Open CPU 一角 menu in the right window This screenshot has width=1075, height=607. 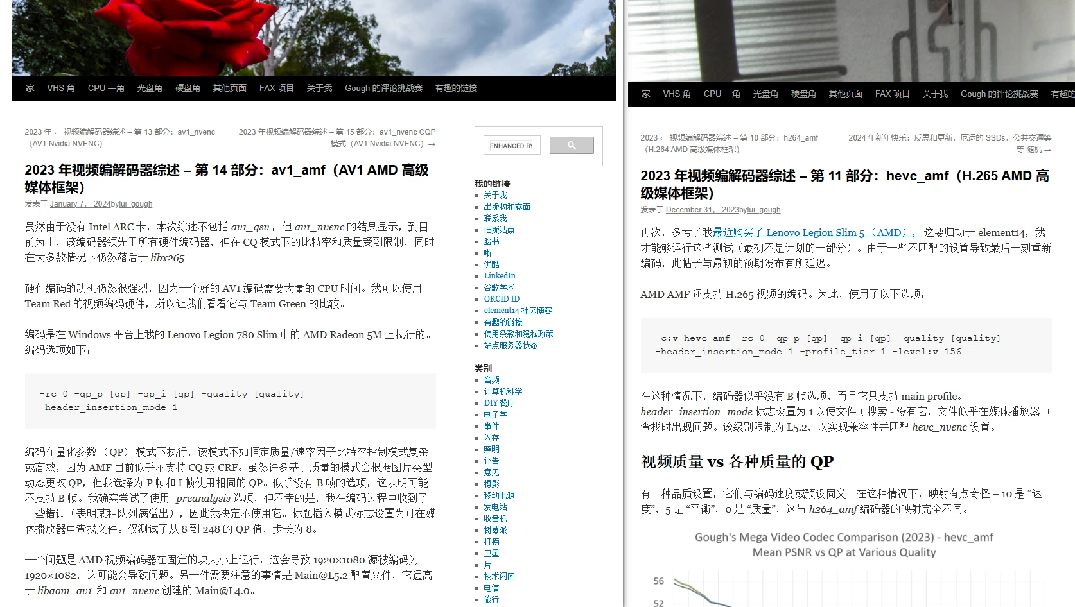coord(722,94)
